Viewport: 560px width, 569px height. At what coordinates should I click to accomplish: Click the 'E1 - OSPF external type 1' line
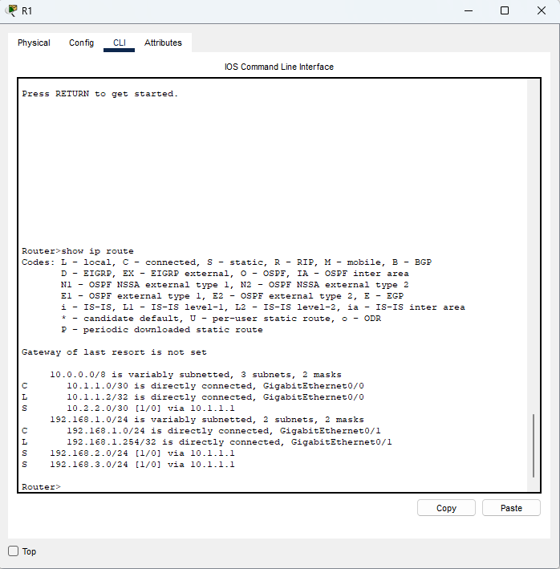232,296
